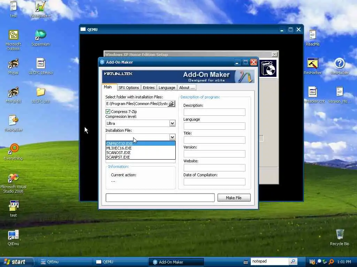Click the Website input field
This screenshot has width=357, height=267.
(x=214, y=168)
